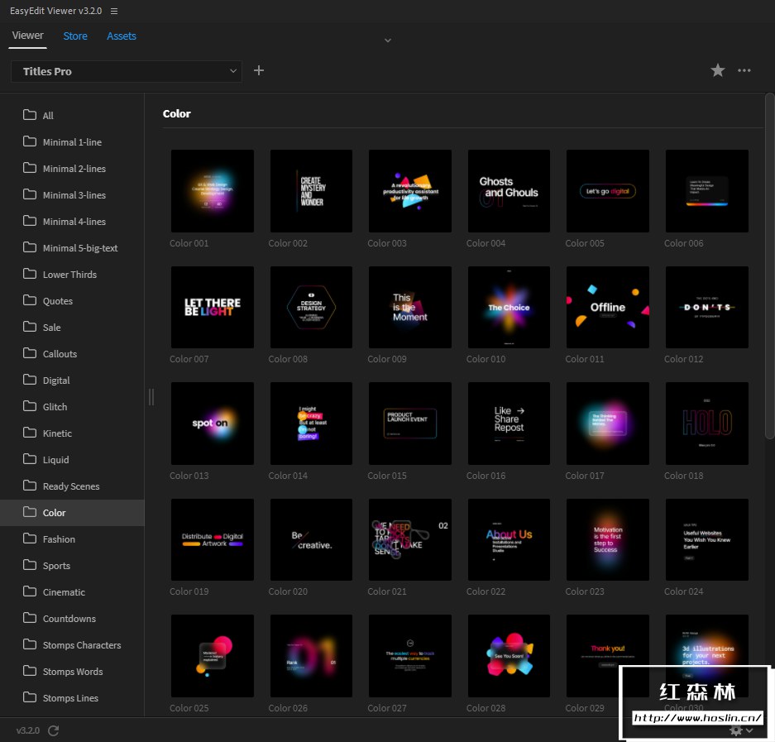Viewport: 775px width, 742px height.
Task: Open the Titles Pro pack dropdown
Action: point(126,71)
